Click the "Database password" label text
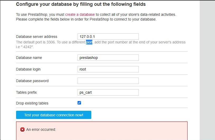This screenshot has height=140, width=215. (32, 81)
